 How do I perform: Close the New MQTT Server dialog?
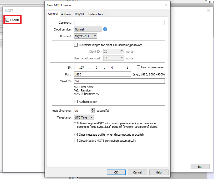[166, 5]
